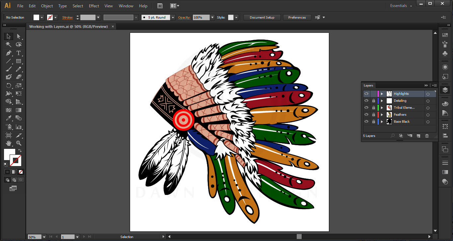This screenshot has width=453, height=241.
Task: Unlock the Feathers layer
Action: tap(374, 115)
